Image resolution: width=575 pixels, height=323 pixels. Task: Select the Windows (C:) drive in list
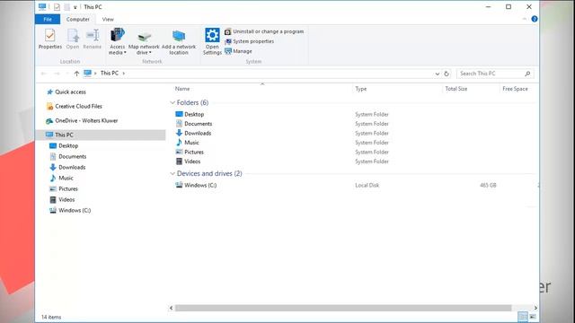click(x=196, y=186)
